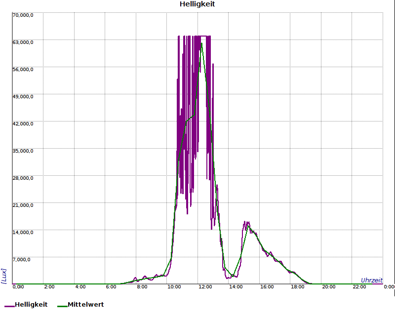
Task: Click the 22:00 time axis label
Action: [x=359, y=287]
